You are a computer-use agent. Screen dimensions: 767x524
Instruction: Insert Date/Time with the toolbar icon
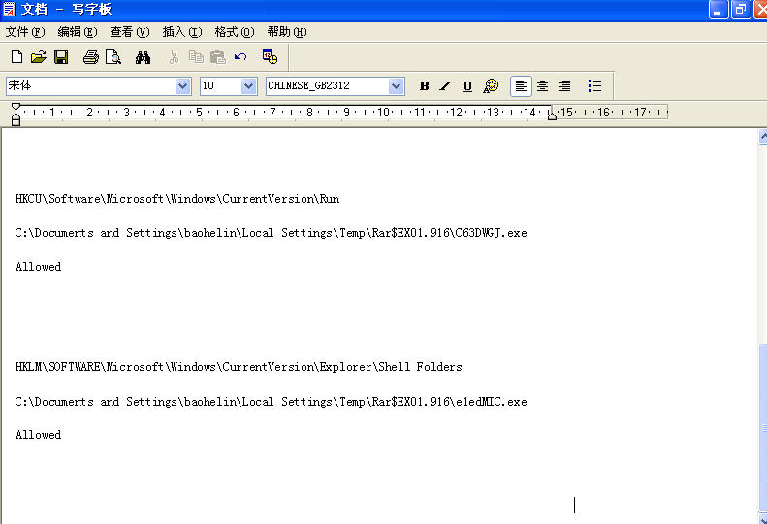(x=270, y=57)
